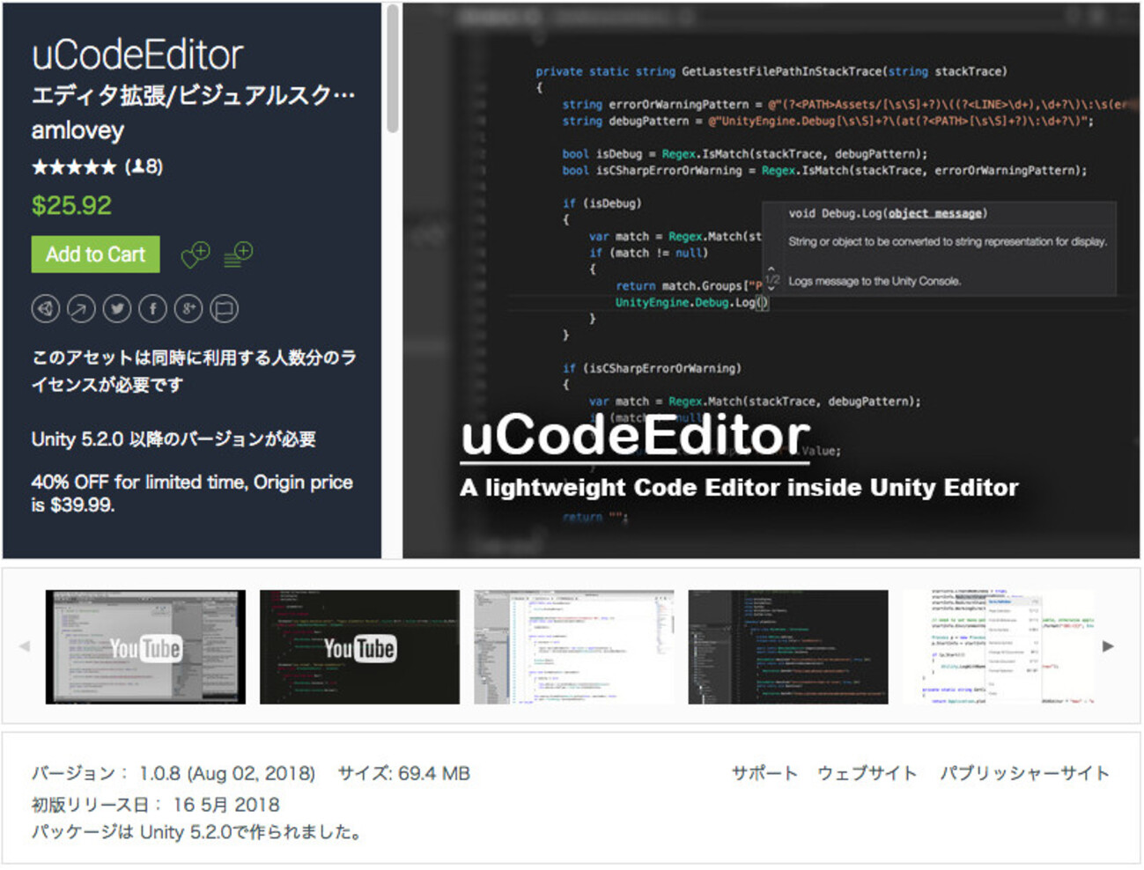Click the Add to Cart button
Screen dimensions: 1144x870
pyautogui.click(x=96, y=254)
